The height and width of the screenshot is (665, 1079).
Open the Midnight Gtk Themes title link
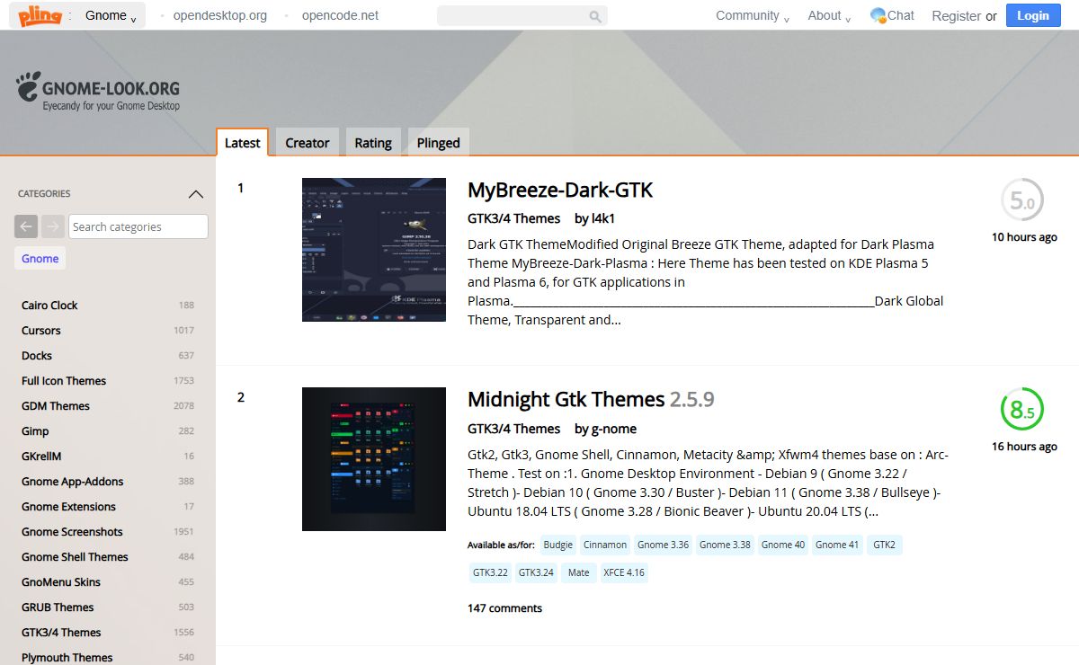click(x=566, y=399)
